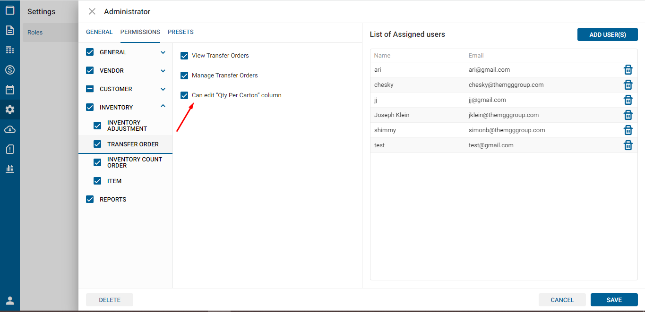Click trash icon for test@gmail.com user
Screen dimensions: 645x312
click(628, 145)
